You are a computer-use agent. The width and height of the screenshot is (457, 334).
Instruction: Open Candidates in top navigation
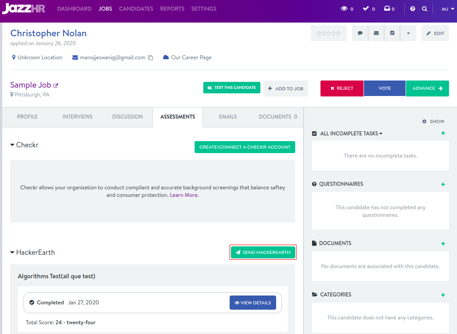click(x=136, y=9)
